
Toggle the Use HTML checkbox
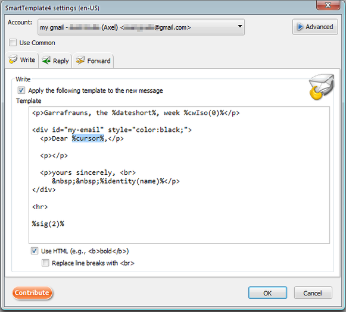click(34, 251)
